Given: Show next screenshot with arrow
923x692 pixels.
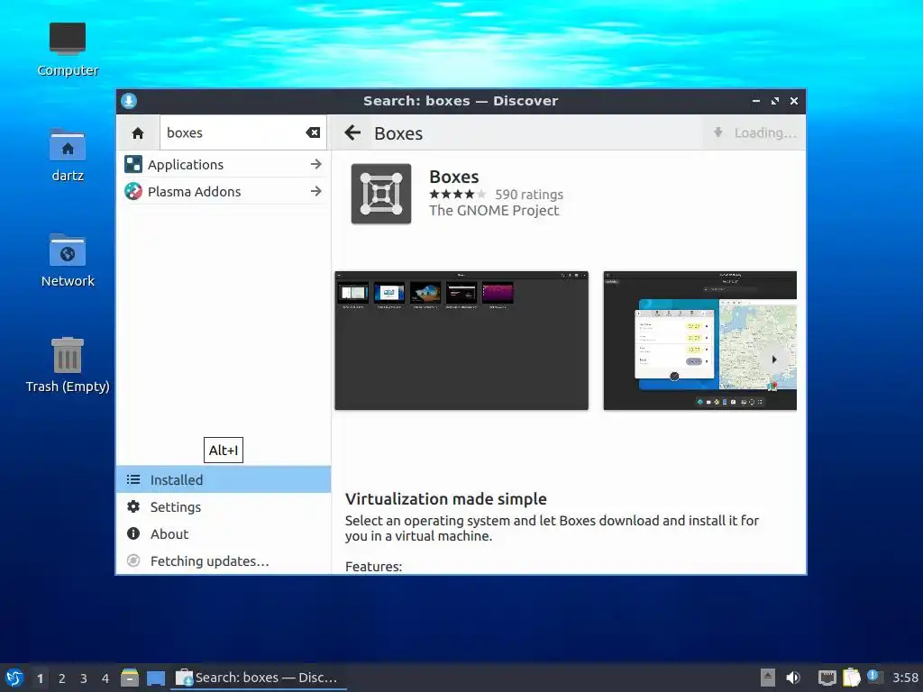Looking at the screenshot, I should coord(774,359).
